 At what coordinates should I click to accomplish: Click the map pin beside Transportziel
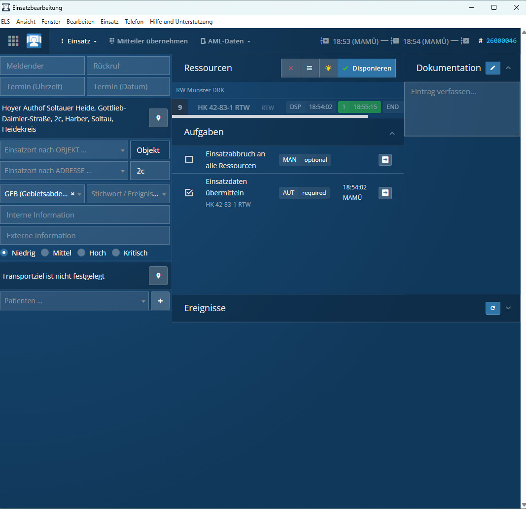(x=158, y=276)
